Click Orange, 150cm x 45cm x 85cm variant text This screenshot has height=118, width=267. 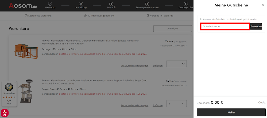click(59, 49)
